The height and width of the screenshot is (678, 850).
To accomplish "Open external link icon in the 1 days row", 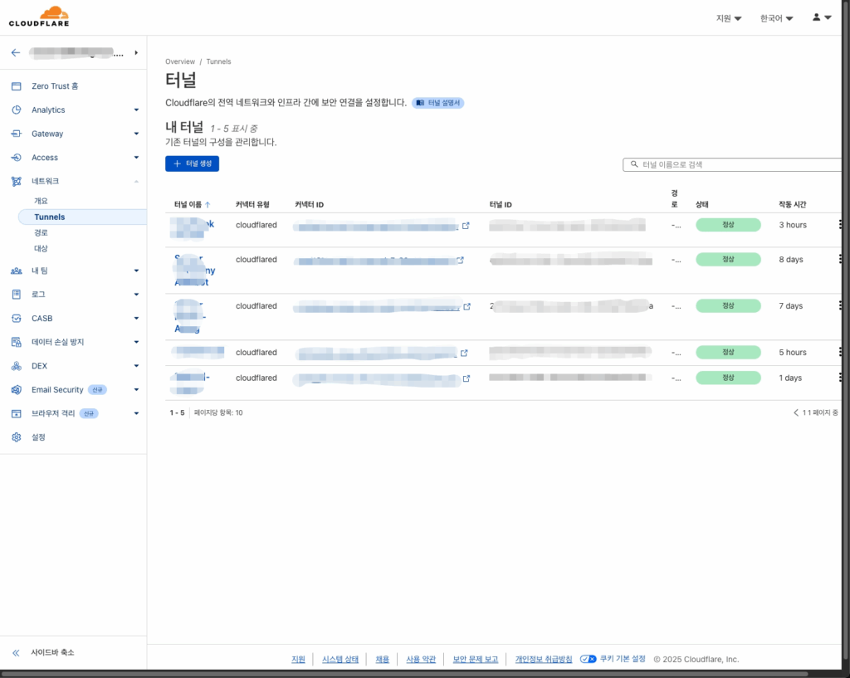I will pyautogui.click(x=467, y=378).
